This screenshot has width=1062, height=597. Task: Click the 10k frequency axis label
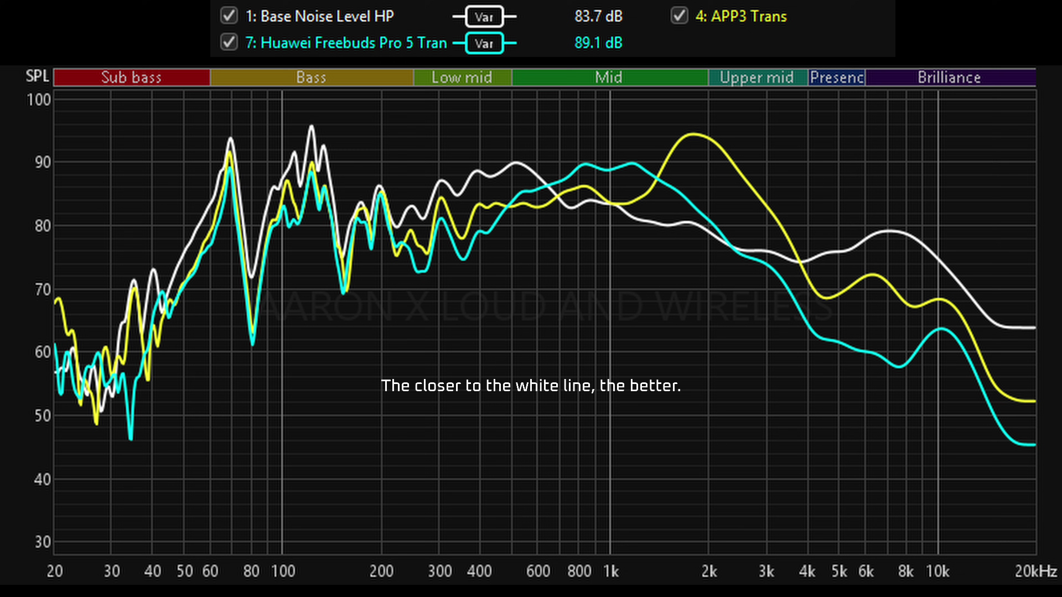tap(937, 571)
